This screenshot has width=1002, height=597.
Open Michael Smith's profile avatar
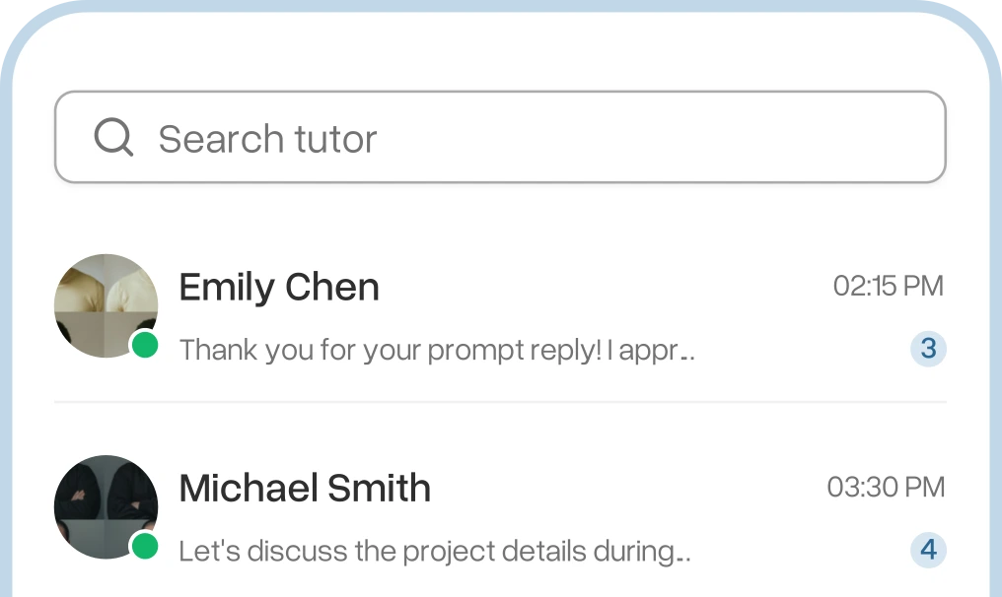click(106, 506)
